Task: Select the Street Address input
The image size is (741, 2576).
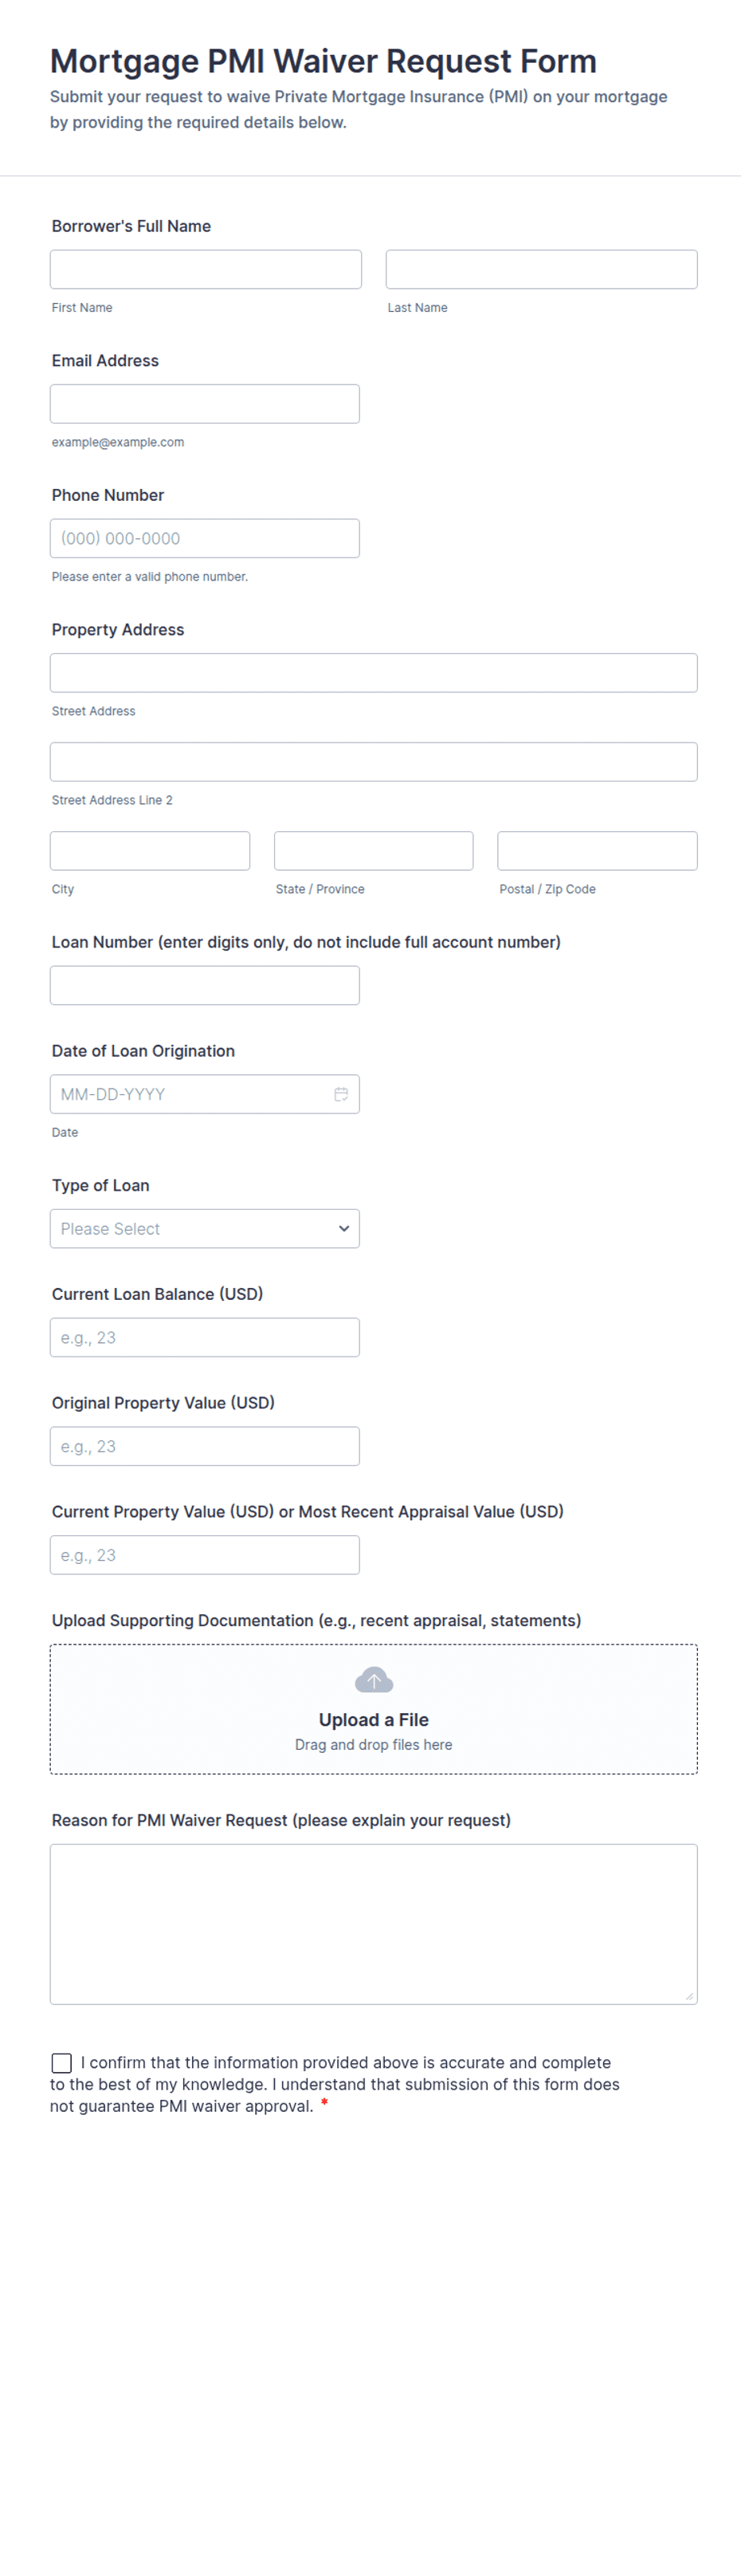Action: (374, 673)
